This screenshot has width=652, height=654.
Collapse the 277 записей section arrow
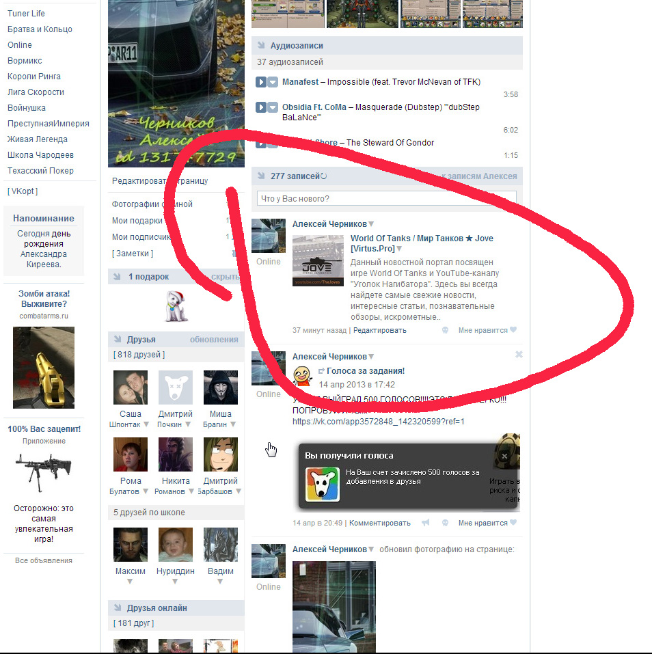point(261,176)
